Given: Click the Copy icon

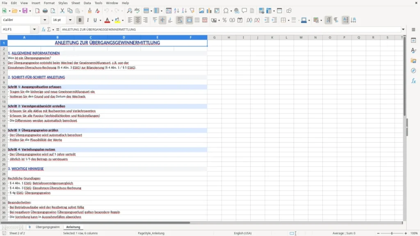Looking at the screenshot, I should click(70, 11).
